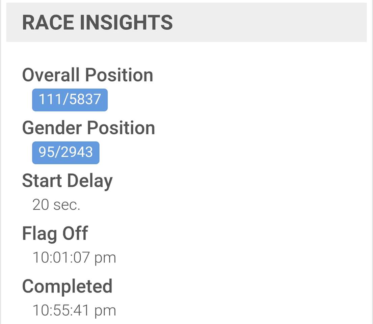Select the Flag Off label
This screenshot has height=324, width=373.
(x=55, y=233)
